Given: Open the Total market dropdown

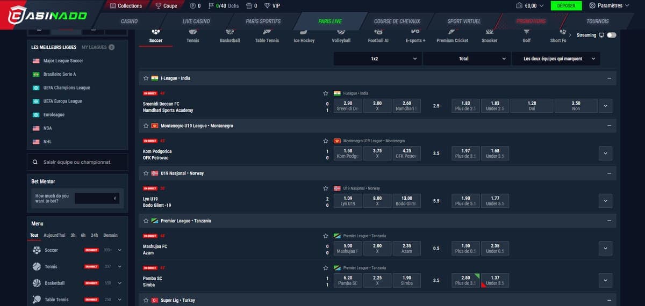Looking at the screenshot, I should pyautogui.click(x=466, y=59).
